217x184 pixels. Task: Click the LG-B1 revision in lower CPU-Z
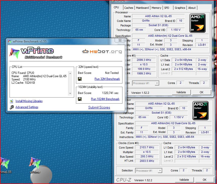[x=205, y=132]
